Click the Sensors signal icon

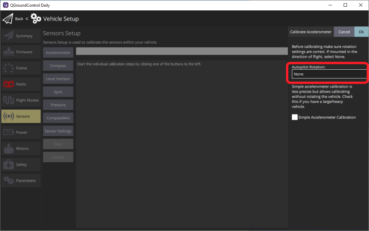[9, 116]
